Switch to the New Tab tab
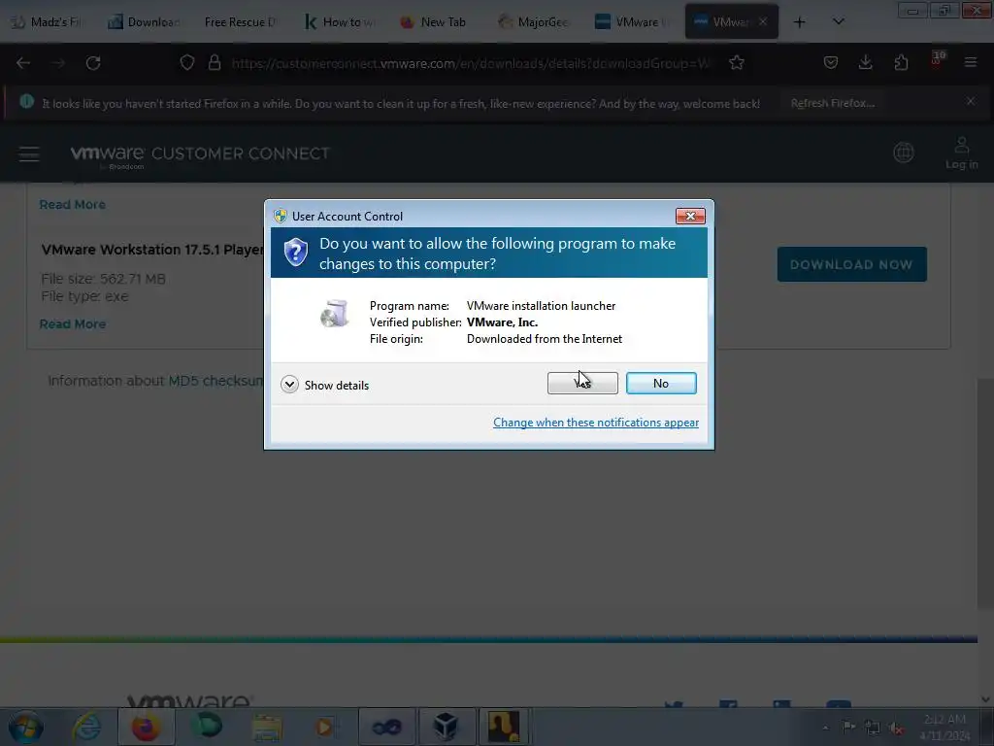The height and width of the screenshot is (746, 994). click(x=434, y=22)
